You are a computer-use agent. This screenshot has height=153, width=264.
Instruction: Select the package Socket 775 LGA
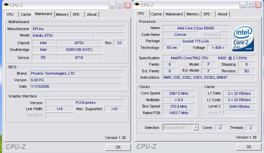196,41
